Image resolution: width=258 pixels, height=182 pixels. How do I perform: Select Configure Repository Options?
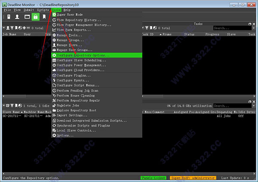(x=97, y=55)
